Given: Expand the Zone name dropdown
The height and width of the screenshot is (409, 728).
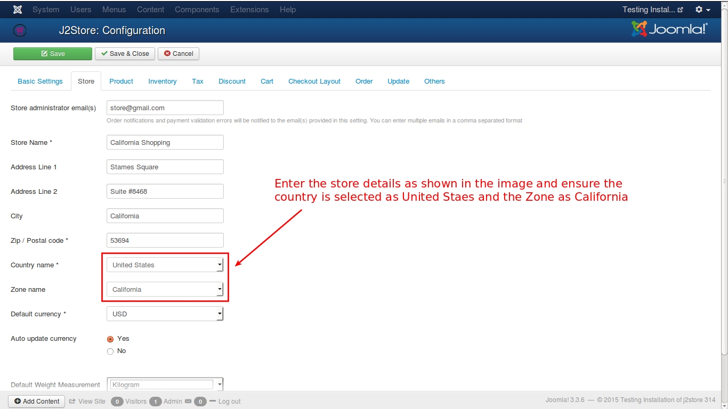Looking at the screenshot, I should coord(165,290).
